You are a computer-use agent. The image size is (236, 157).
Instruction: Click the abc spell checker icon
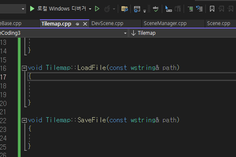[156, 9]
